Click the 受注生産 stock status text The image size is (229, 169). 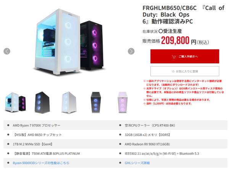pyautogui.click(x=173, y=31)
